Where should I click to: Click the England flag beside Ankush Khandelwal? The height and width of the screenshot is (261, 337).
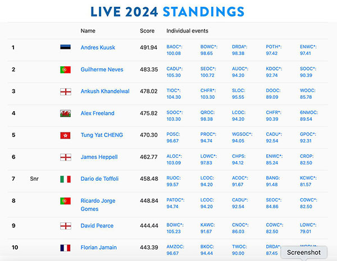[x=65, y=91]
